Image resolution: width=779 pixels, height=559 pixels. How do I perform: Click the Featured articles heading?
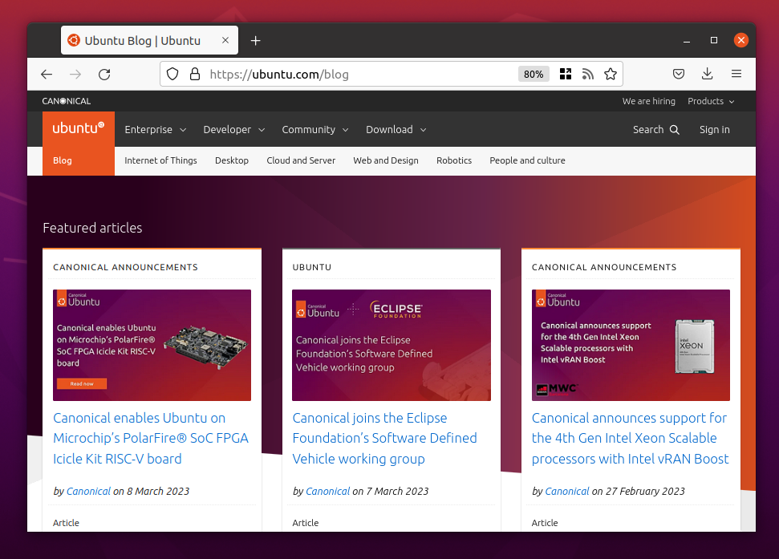point(92,228)
